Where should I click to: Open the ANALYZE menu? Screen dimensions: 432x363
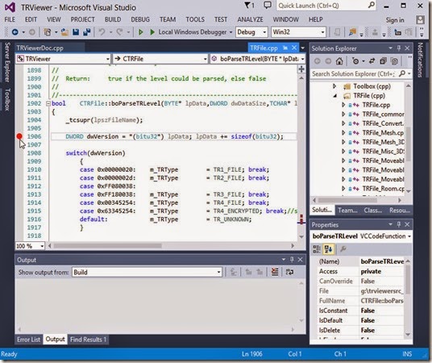[250, 19]
